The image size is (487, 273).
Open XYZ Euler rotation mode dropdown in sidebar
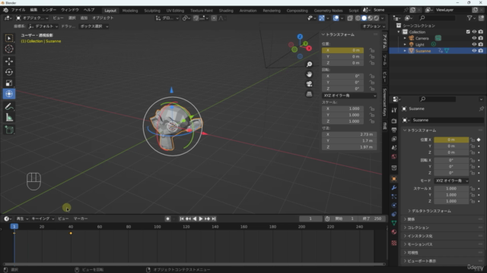point(349,96)
